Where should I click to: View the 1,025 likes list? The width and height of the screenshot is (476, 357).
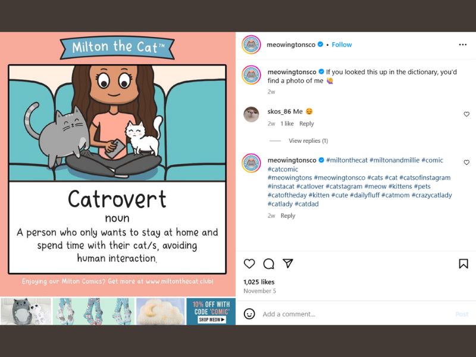point(259,281)
